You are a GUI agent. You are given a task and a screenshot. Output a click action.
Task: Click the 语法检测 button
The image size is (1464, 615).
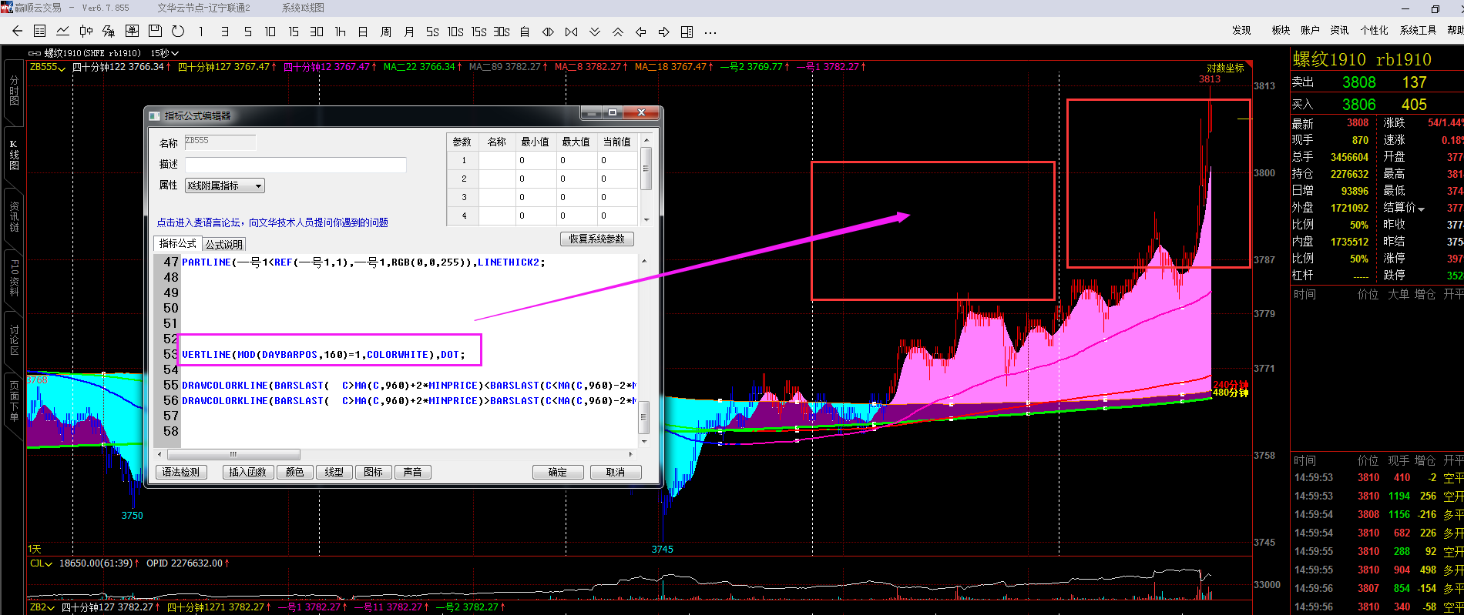point(181,472)
